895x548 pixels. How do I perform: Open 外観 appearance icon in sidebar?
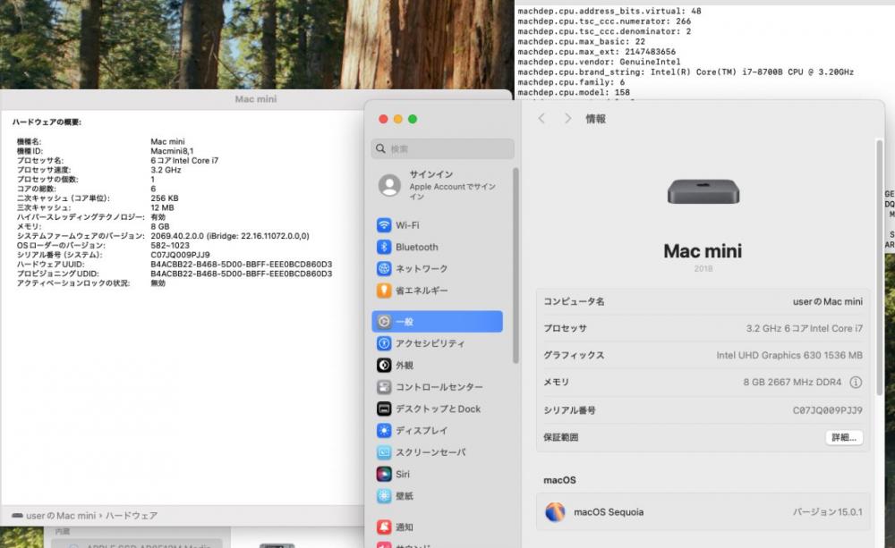(x=384, y=365)
